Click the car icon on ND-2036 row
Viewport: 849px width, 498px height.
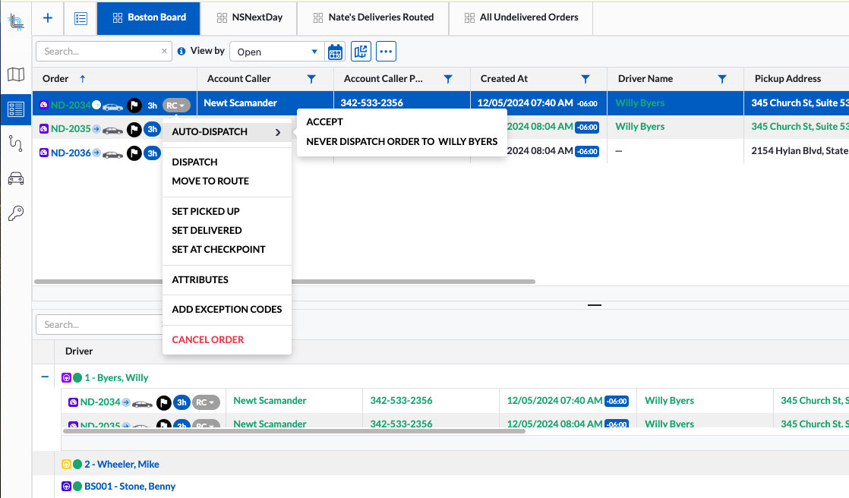pos(112,154)
